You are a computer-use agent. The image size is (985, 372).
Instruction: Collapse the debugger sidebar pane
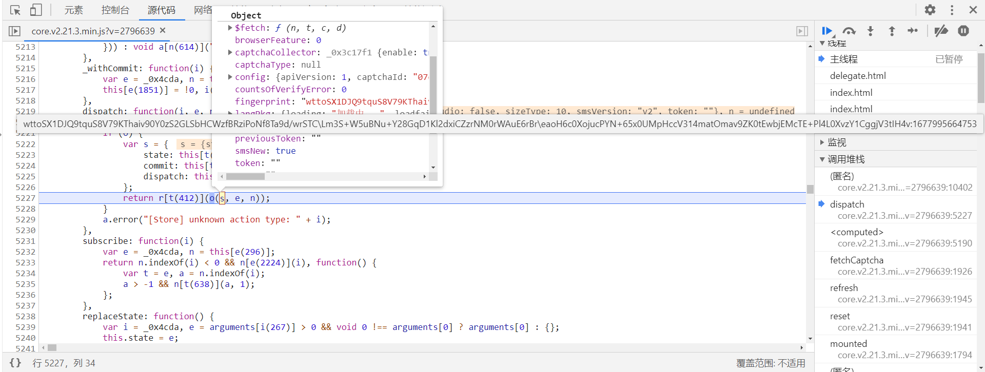tap(802, 31)
